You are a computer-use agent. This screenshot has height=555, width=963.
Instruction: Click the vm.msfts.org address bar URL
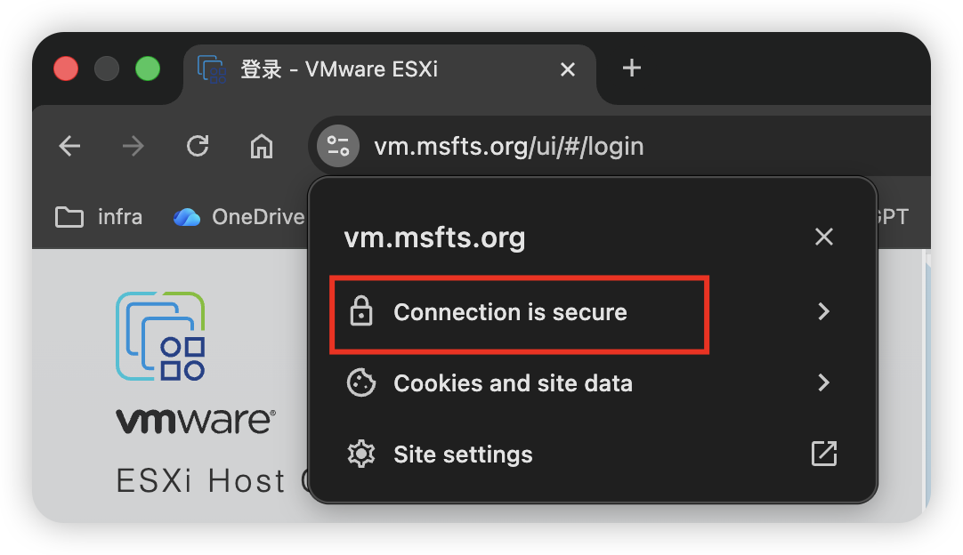click(x=508, y=146)
